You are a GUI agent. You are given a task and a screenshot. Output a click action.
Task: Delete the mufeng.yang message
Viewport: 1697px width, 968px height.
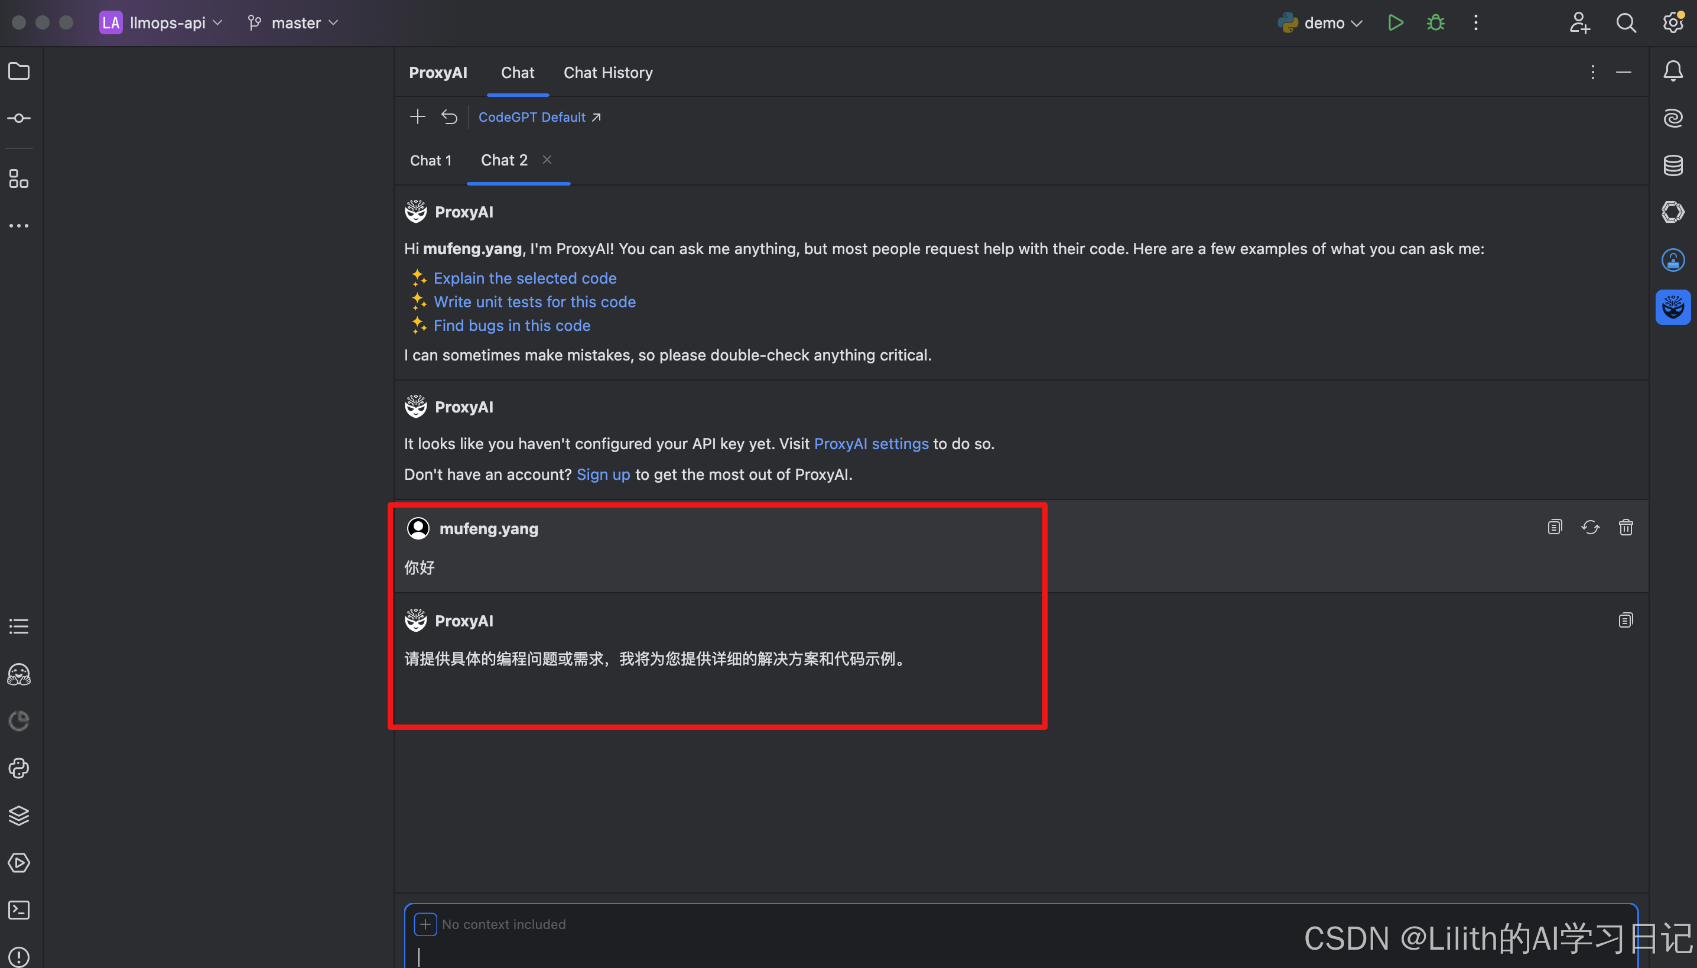pos(1626,527)
